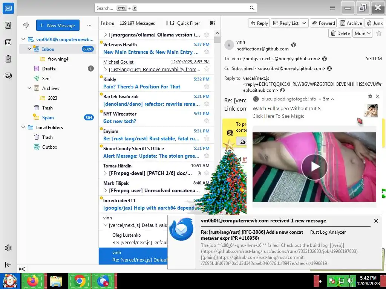Click Thunderbird taskbar icon
The width and height of the screenshot is (386, 289).
[103, 281]
